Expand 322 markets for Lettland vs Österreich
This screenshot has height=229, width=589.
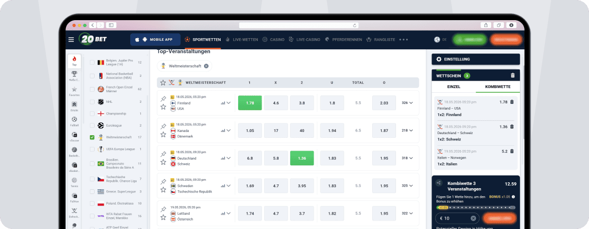pos(407,213)
